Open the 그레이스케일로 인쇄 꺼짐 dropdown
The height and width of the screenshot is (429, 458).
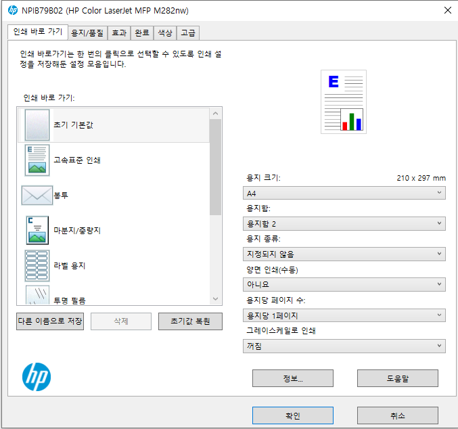coord(344,346)
